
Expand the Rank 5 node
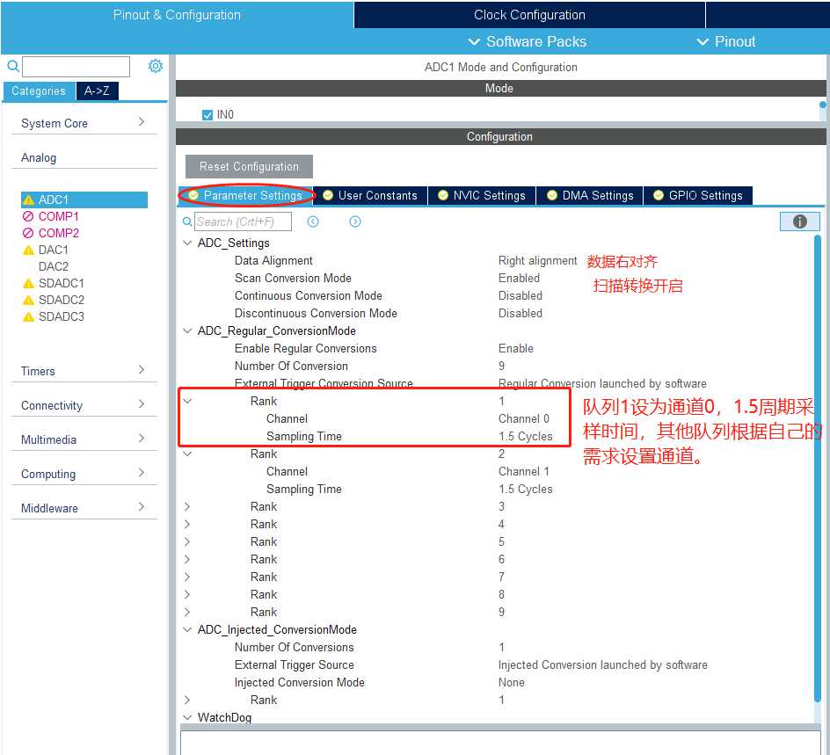click(187, 541)
